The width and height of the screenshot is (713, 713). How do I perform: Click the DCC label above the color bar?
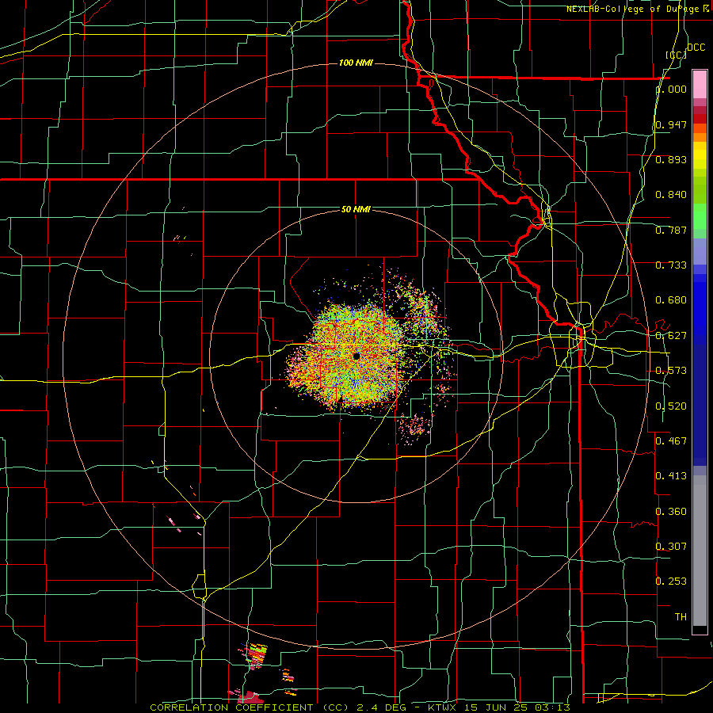coord(696,48)
